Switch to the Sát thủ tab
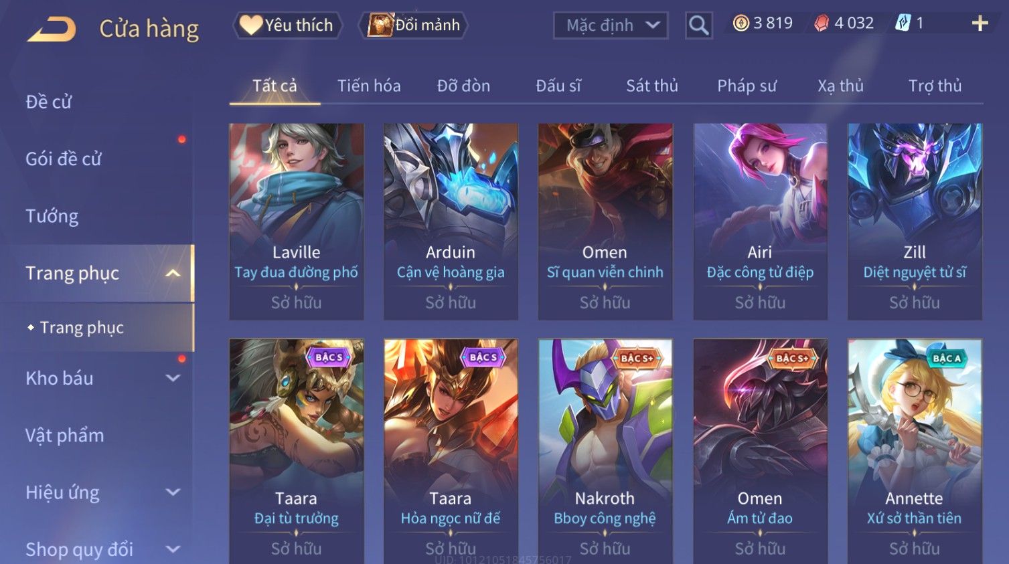Viewport: 1009px width, 564px height. coord(652,86)
